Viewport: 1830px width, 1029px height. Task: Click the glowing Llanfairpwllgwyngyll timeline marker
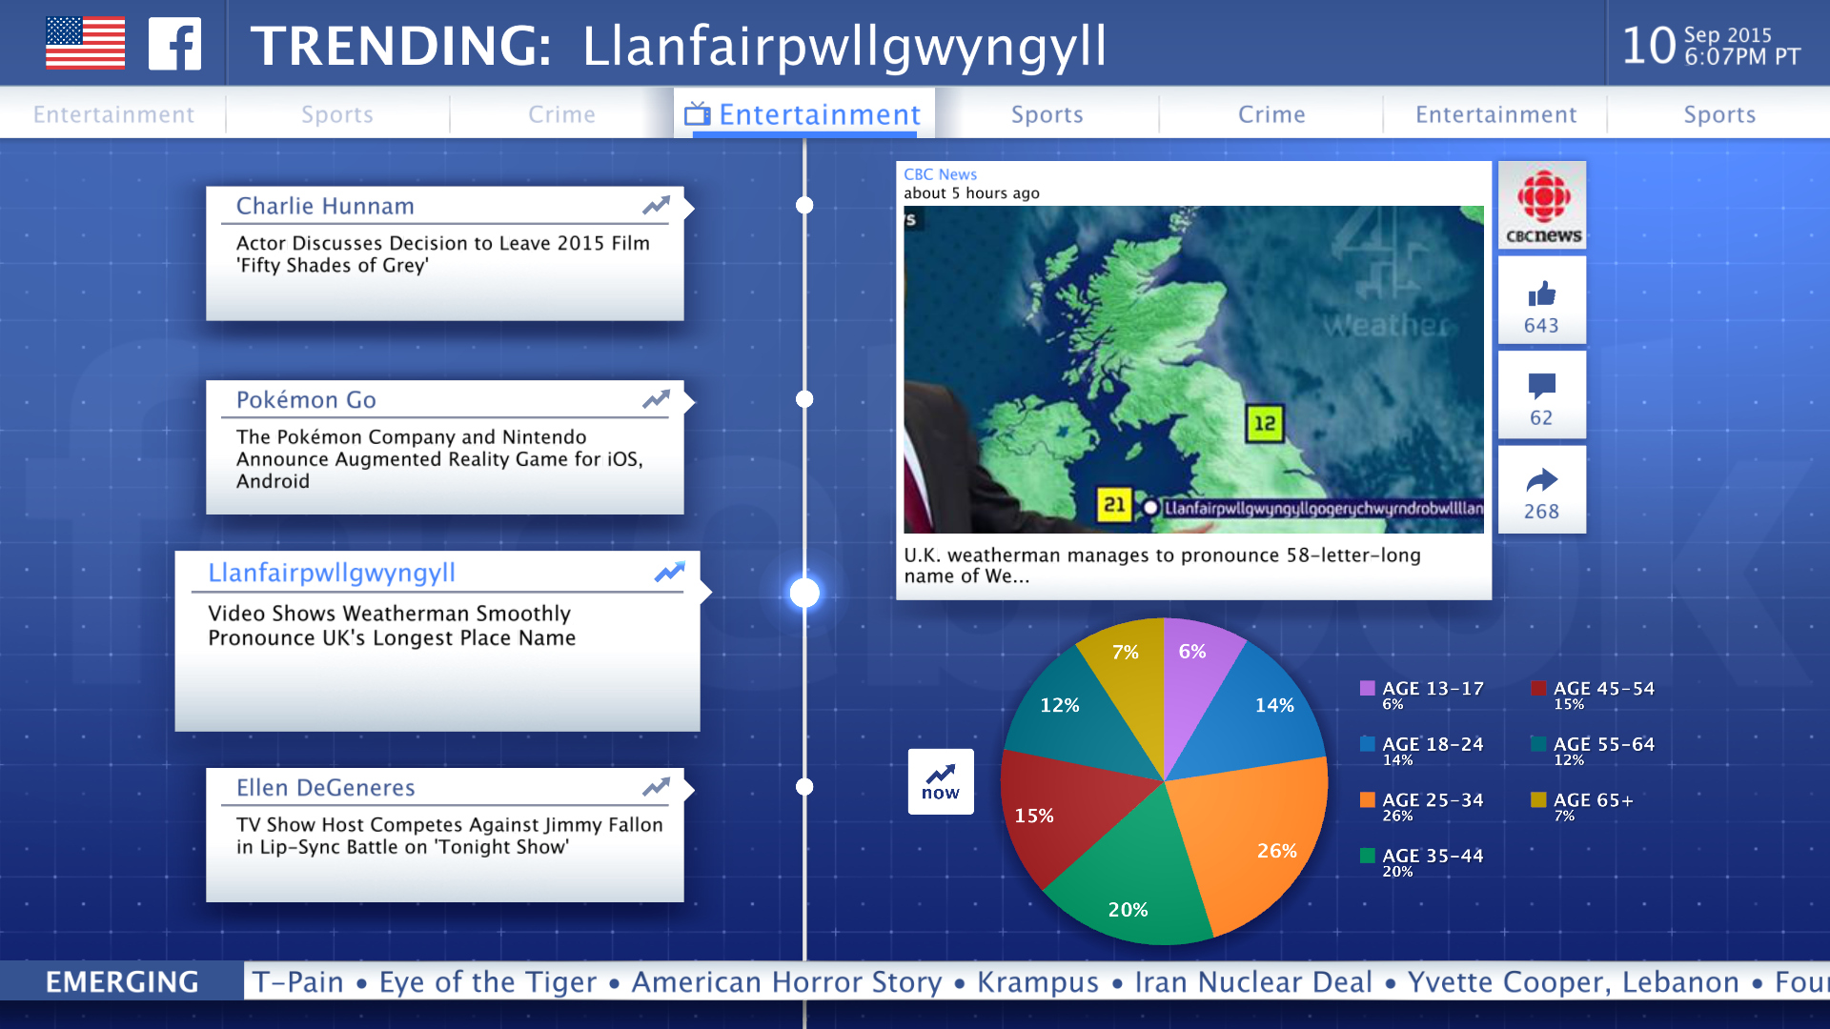[804, 593]
